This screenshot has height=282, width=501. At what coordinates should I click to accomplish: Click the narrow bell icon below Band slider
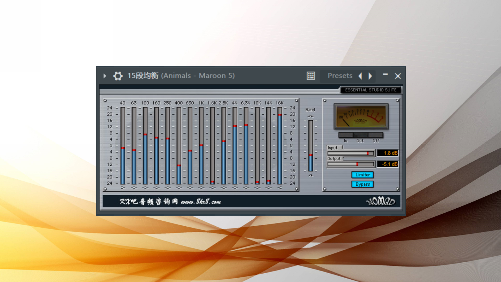coord(311,175)
